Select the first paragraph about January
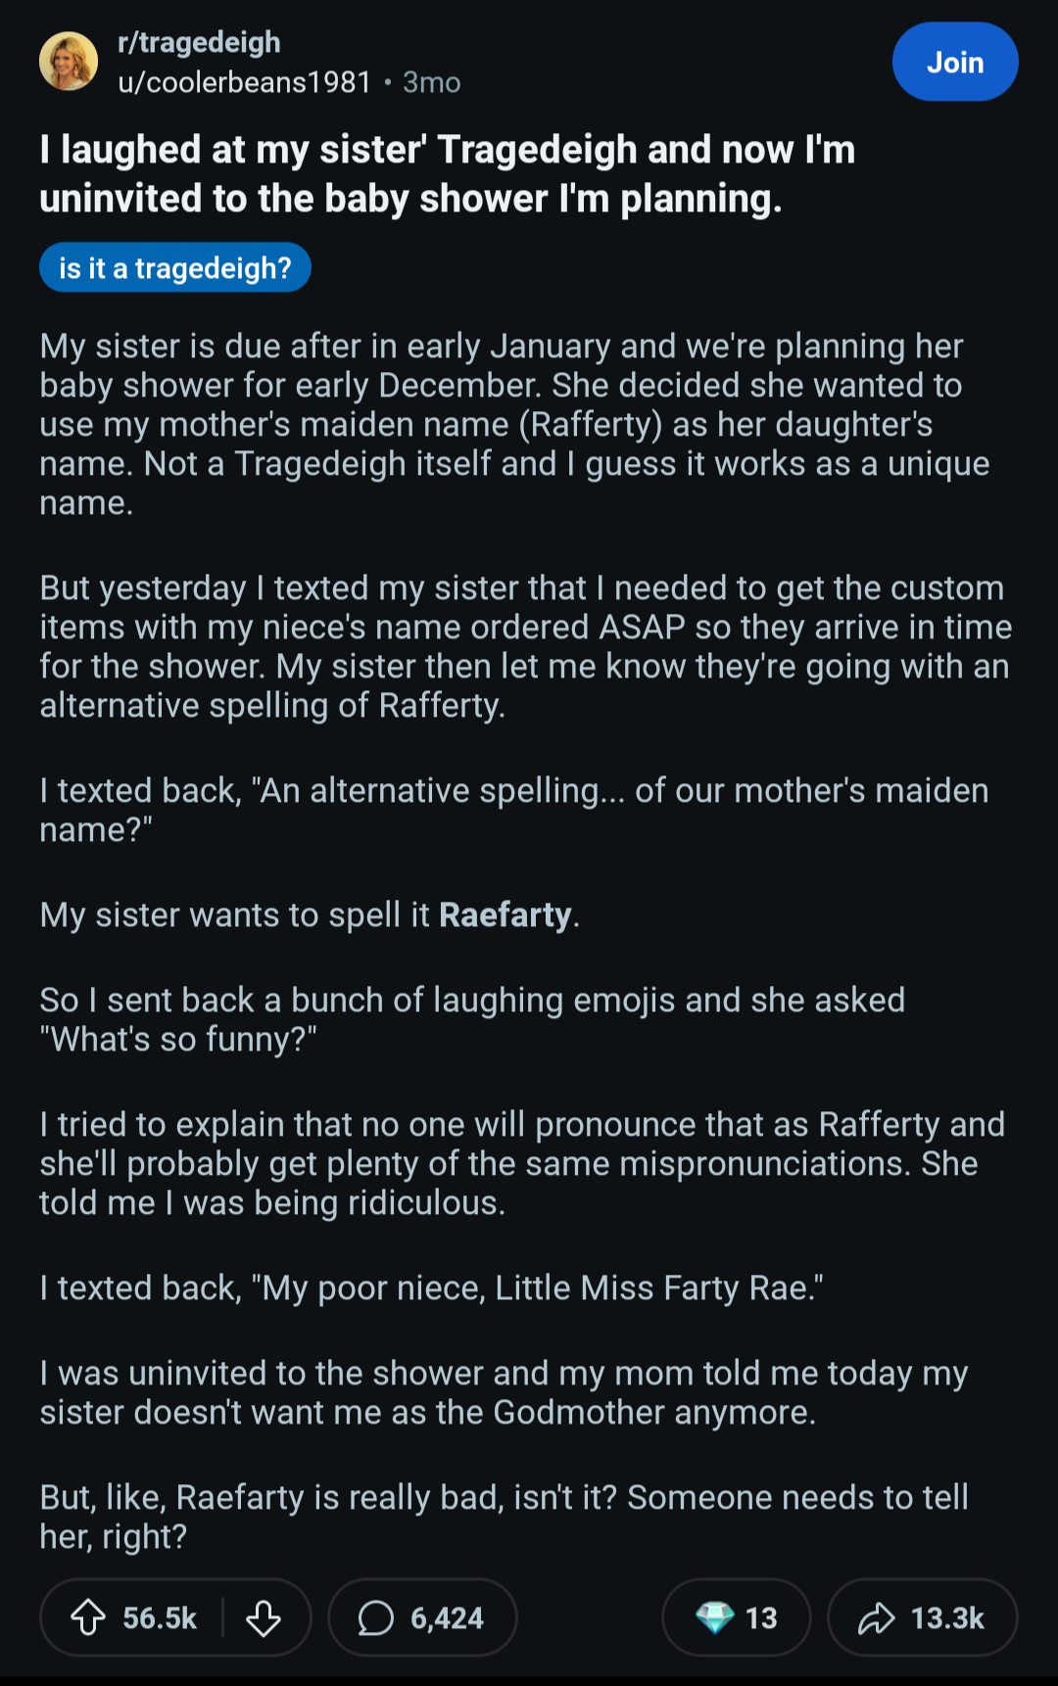1058x1686 pixels. [x=514, y=424]
